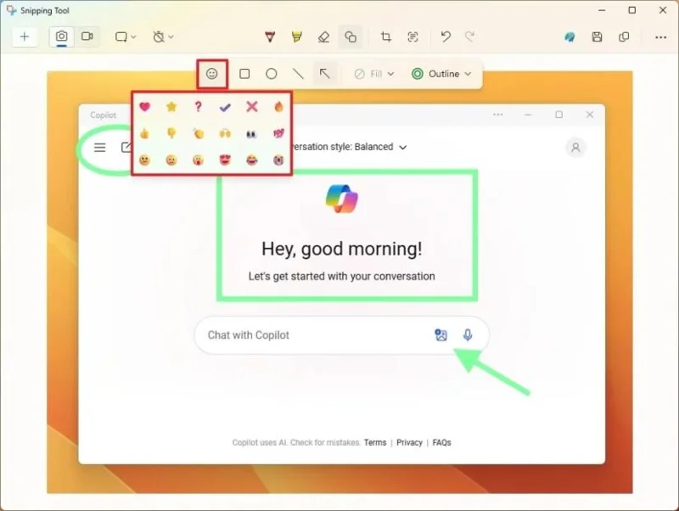
Task: Start a new snip with the plus button
Action: (25, 36)
